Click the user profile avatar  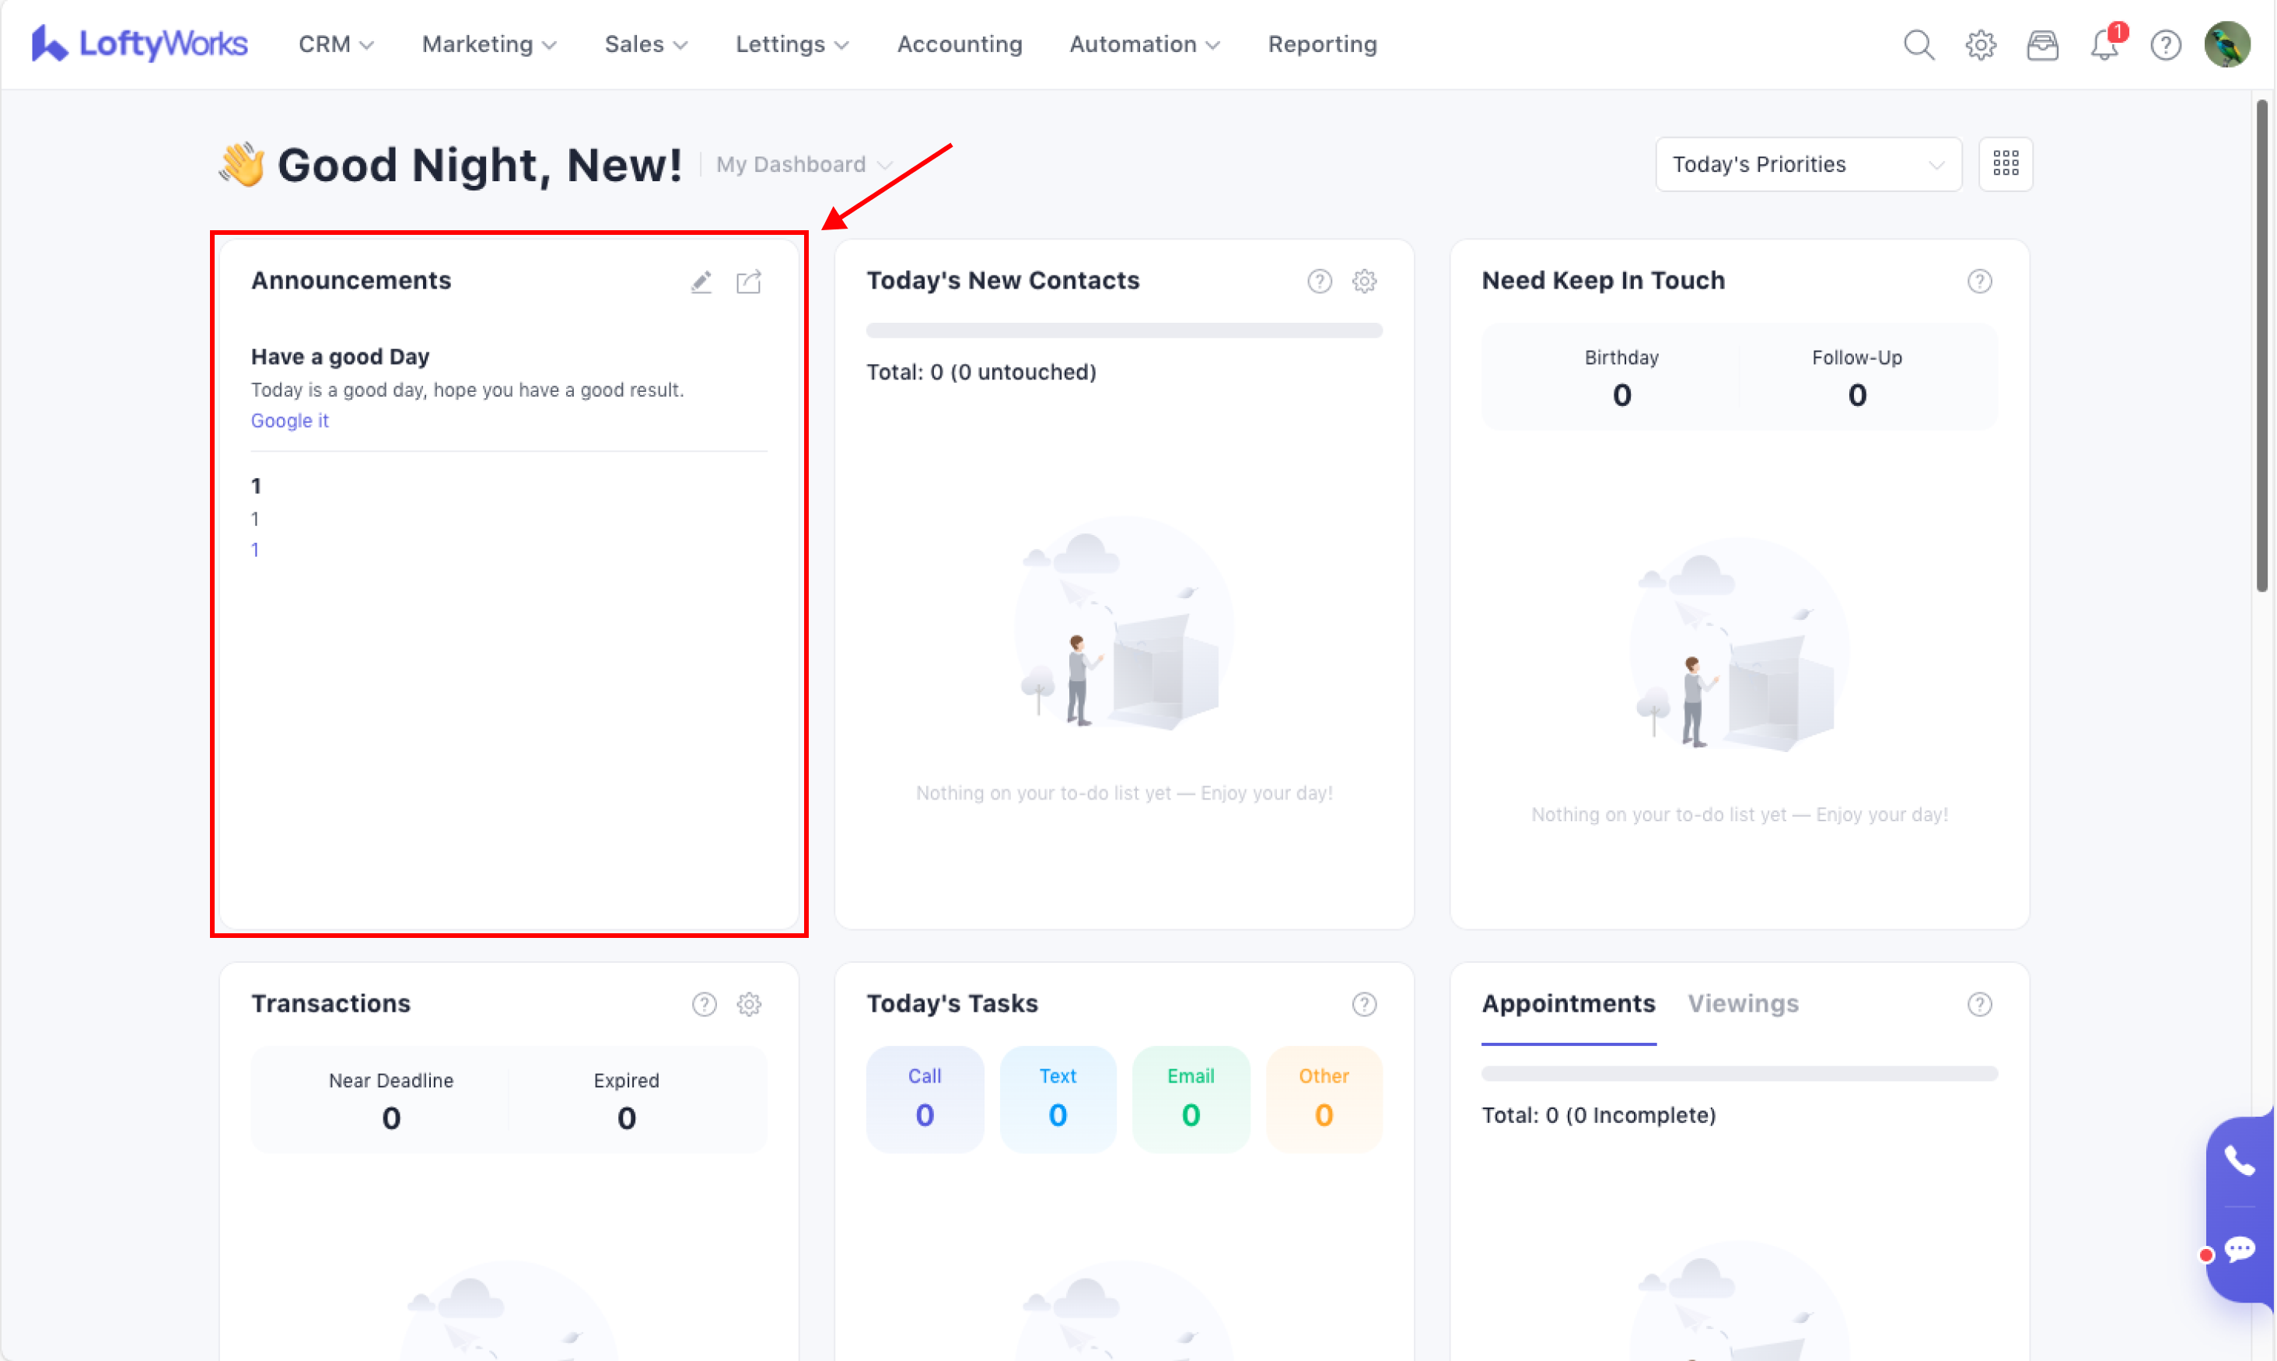point(2226,44)
